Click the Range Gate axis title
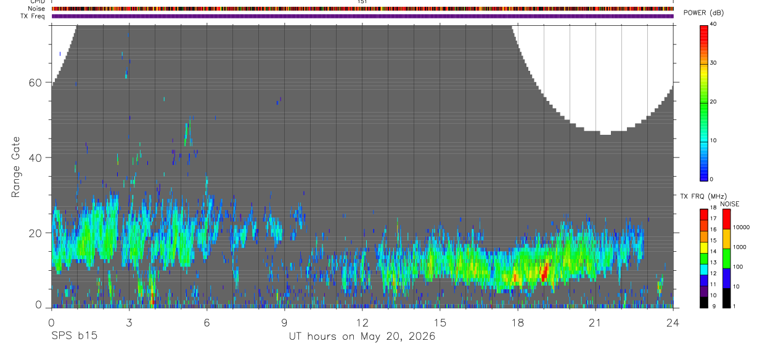The height and width of the screenshot is (349, 757). pyautogui.click(x=17, y=167)
